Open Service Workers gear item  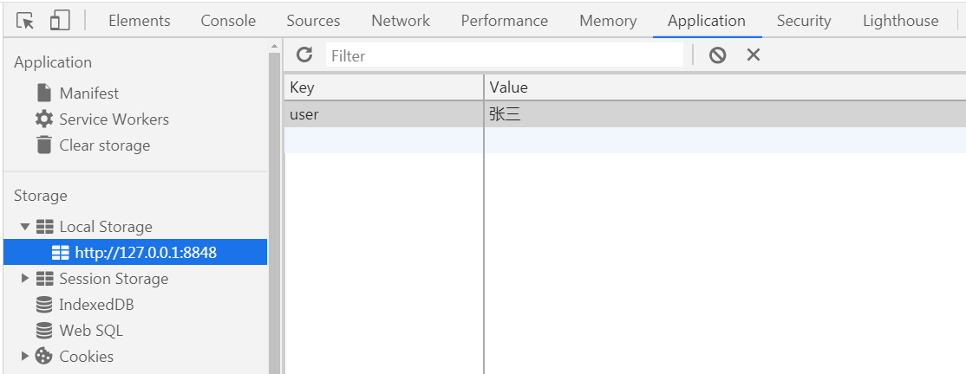click(x=114, y=119)
